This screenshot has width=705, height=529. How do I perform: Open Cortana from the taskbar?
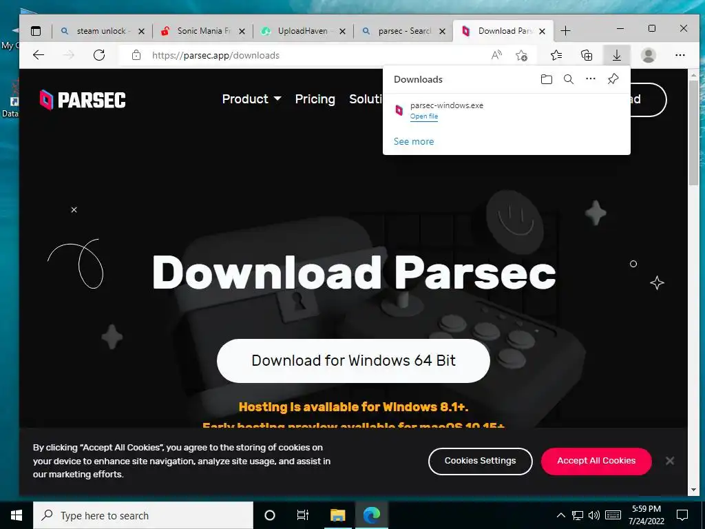tap(270, 515)
